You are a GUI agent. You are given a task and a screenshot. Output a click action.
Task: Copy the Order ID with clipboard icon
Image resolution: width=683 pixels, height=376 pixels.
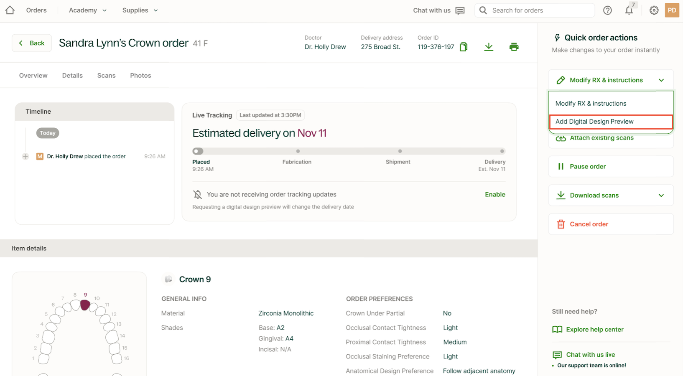463,47
